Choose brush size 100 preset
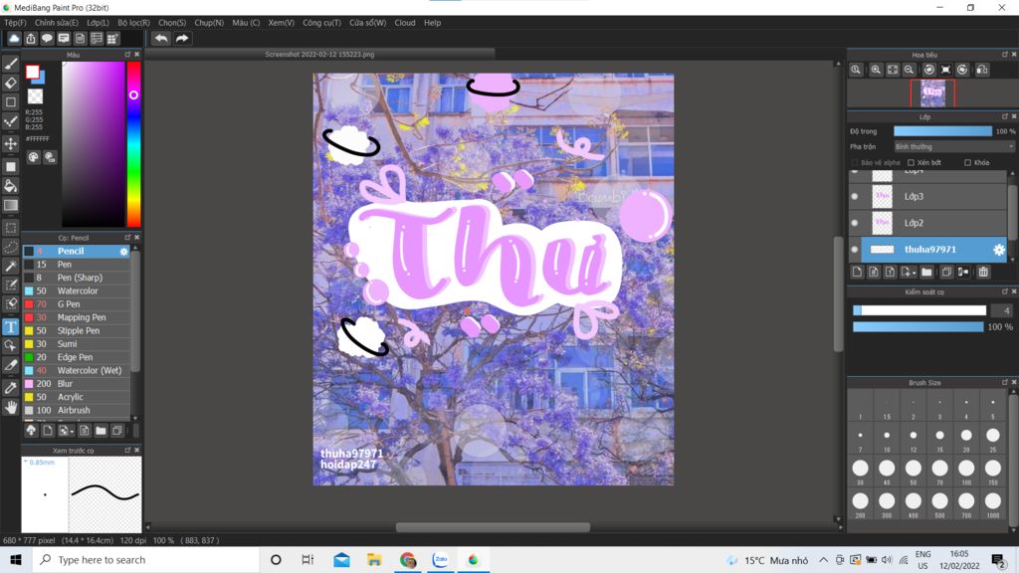The image size is (1019, 573). click(966, 472)
